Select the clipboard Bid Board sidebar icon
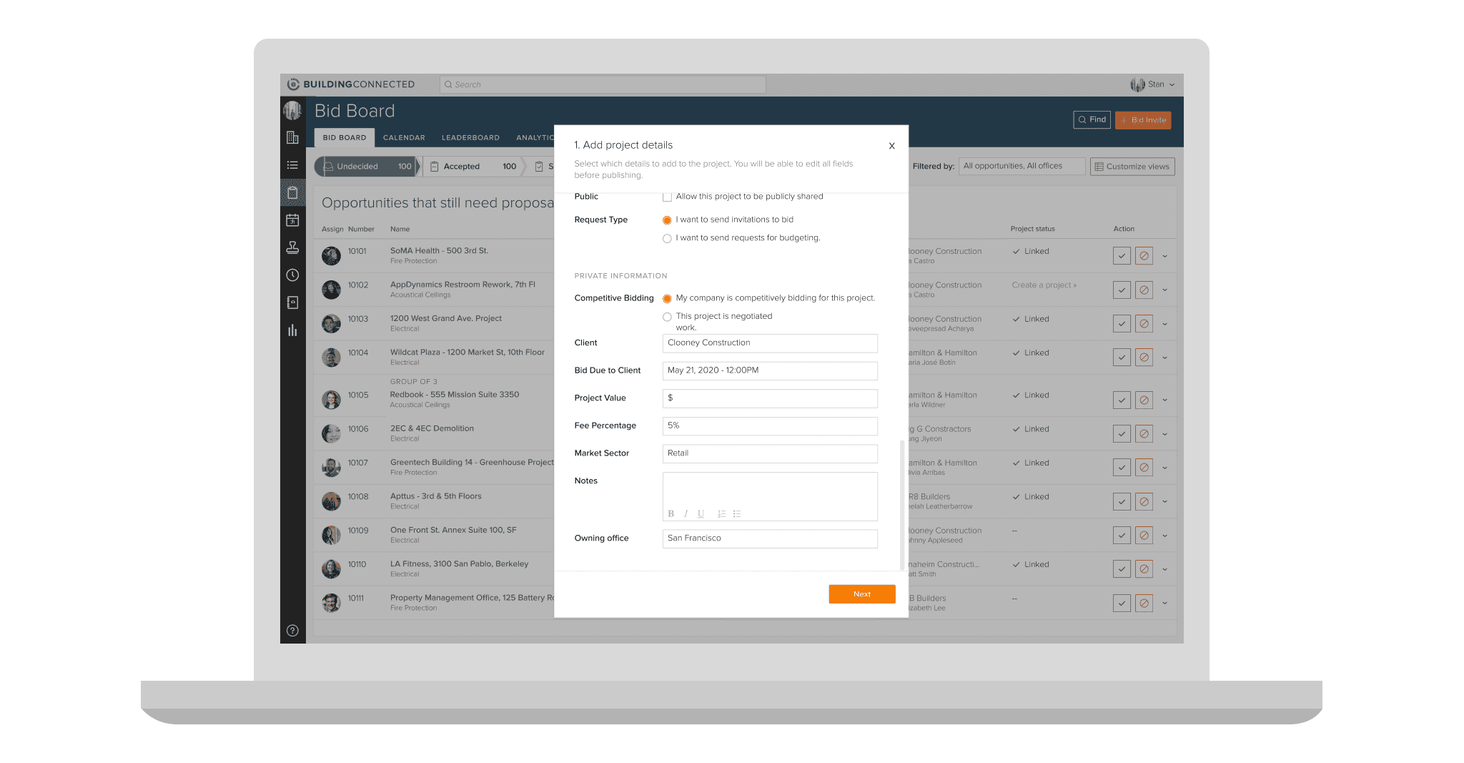Viewport: 1464px width, 763px height. tap(292, 193)
